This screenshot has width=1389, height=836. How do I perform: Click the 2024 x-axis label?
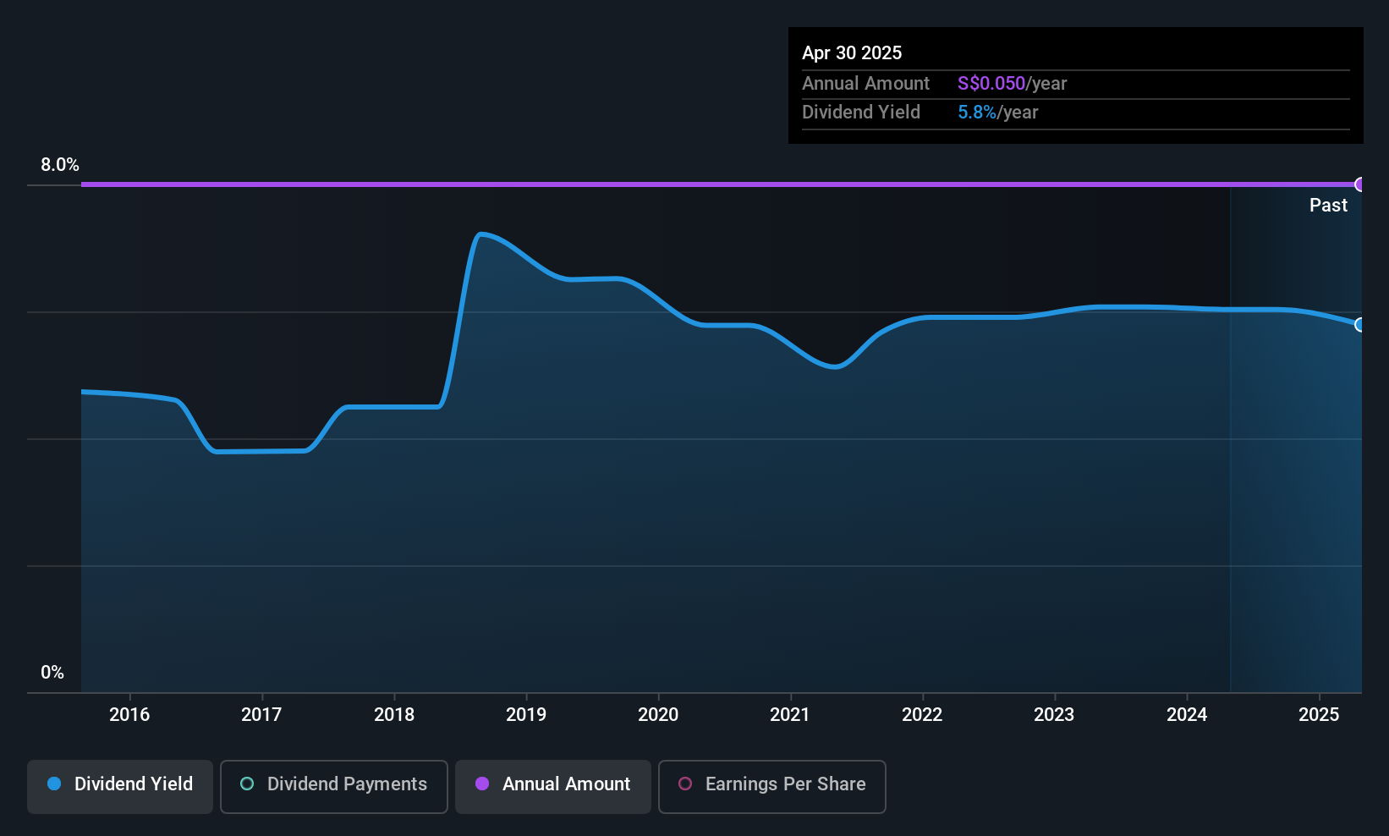coord(1187,715)
